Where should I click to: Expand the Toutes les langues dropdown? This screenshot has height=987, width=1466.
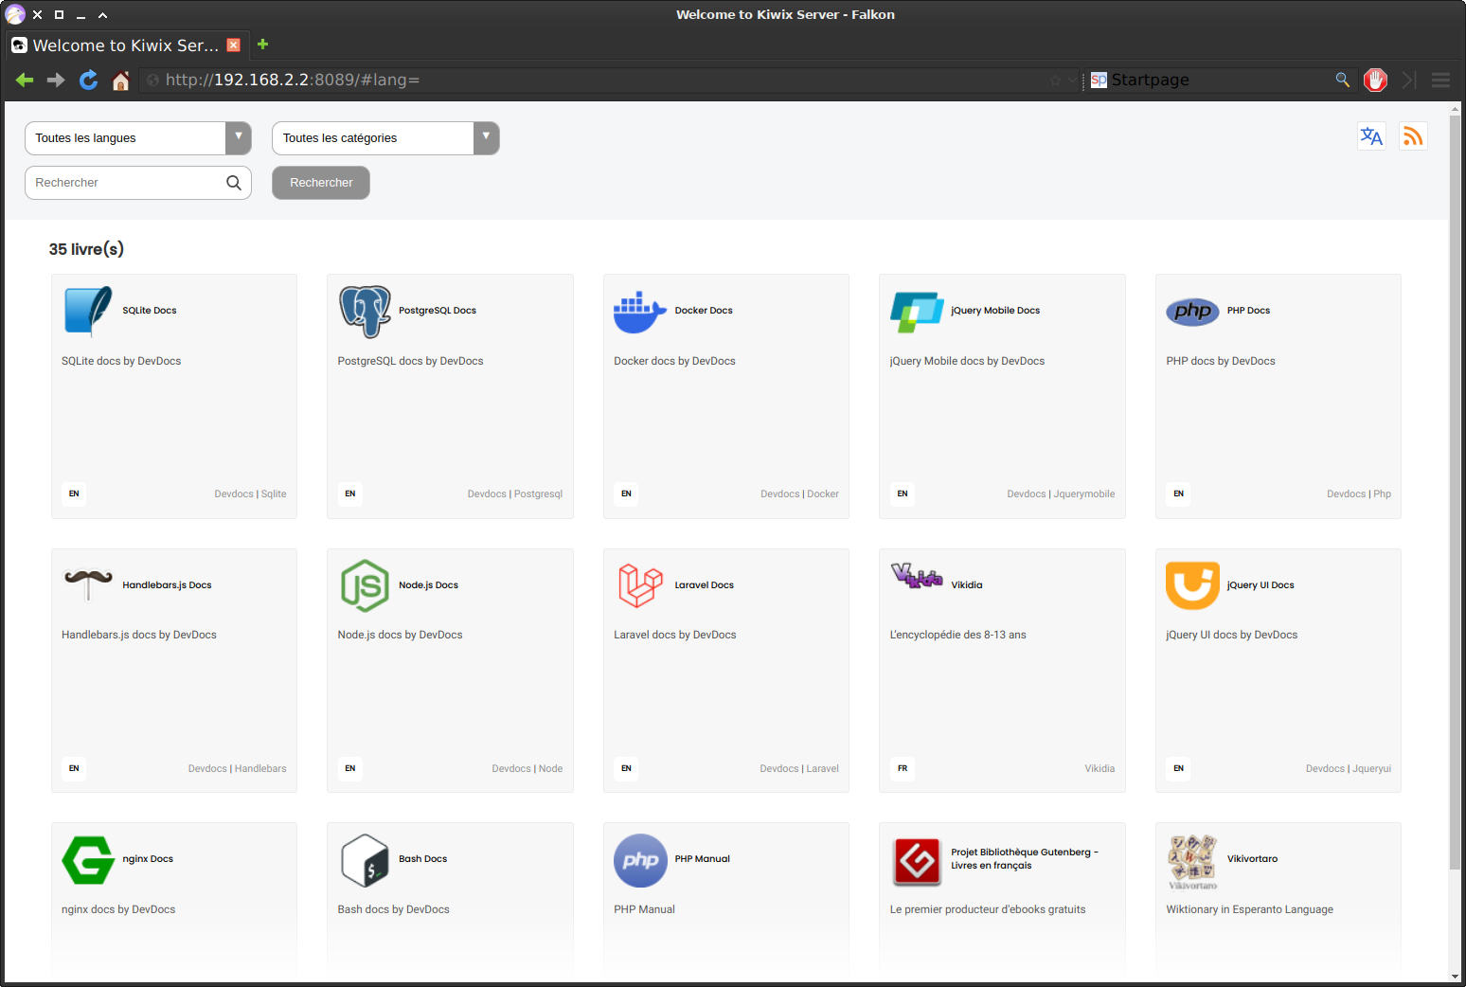pos(137,138)
